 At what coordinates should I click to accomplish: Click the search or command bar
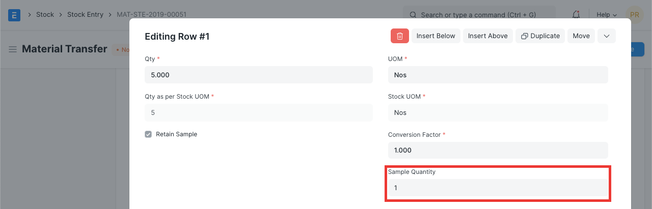pos(479,15)
